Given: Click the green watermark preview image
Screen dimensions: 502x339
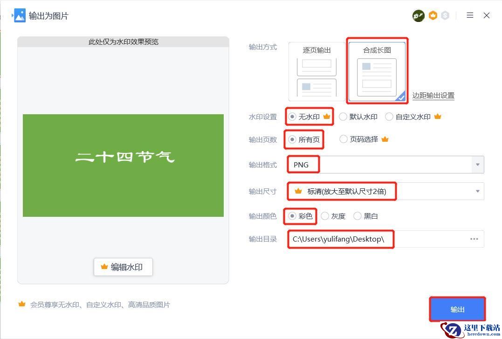Looking at the screenshot, I should 123,165.
